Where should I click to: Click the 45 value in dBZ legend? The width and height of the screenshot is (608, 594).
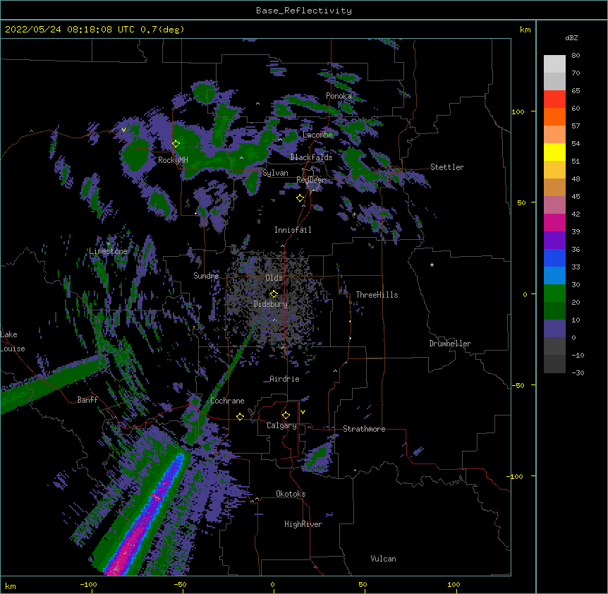pyautogui.click(x=576, y=196)
